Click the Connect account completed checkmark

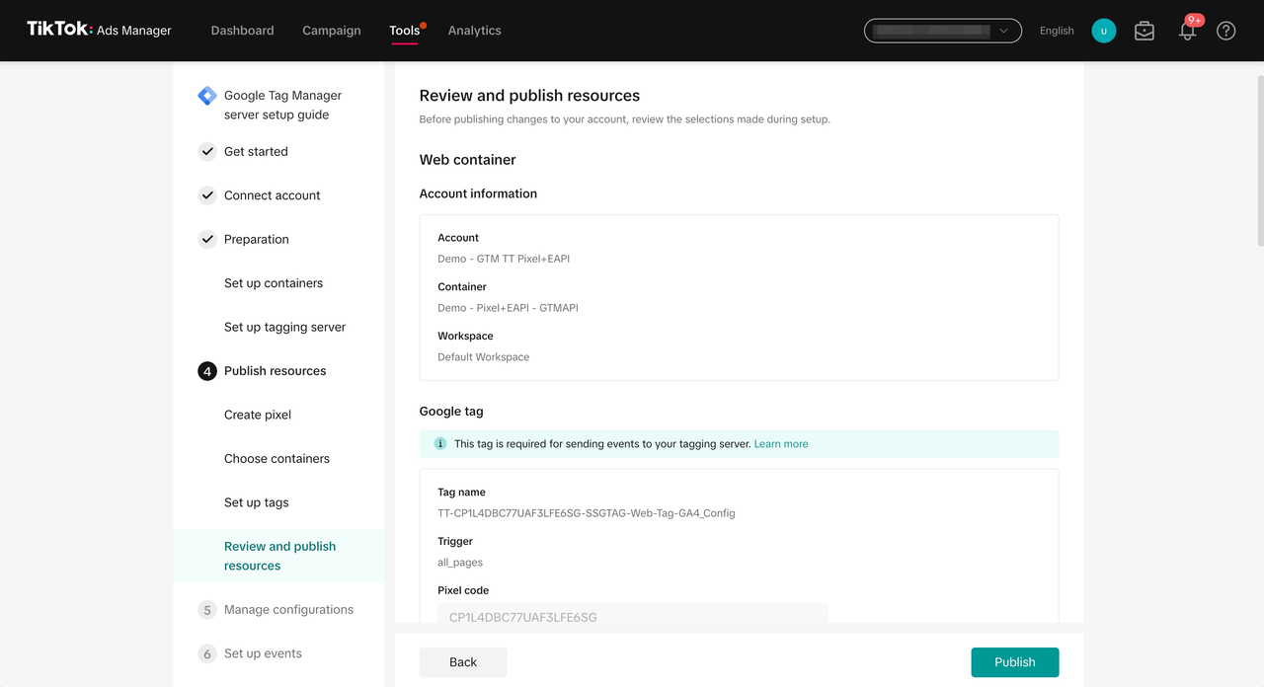[207, 194]
